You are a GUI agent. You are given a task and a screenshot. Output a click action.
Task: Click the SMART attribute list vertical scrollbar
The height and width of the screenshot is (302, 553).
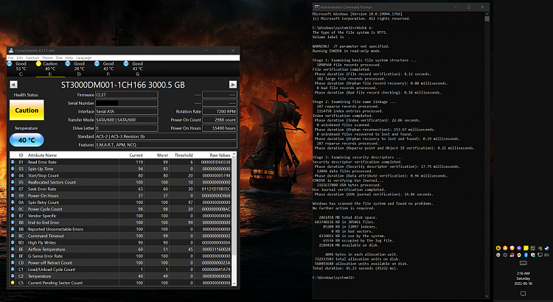coord(234,220)
